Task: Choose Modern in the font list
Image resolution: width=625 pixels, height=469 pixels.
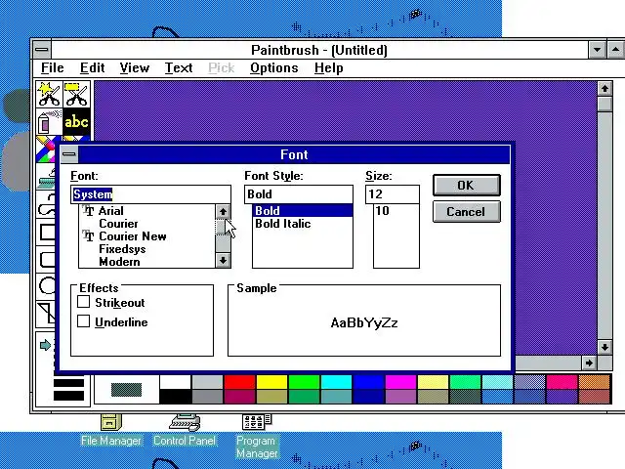Action: tap(147, 262)
